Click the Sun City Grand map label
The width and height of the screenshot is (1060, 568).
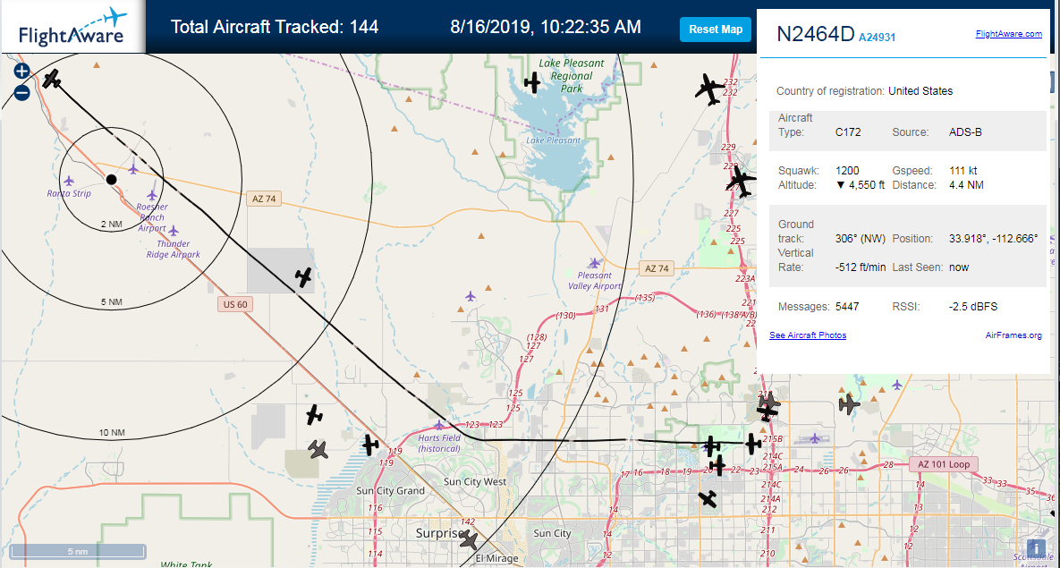pyautogui.click(x=391, y=491)
